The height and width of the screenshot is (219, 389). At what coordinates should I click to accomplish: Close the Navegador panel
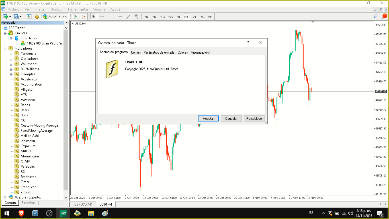67,23
